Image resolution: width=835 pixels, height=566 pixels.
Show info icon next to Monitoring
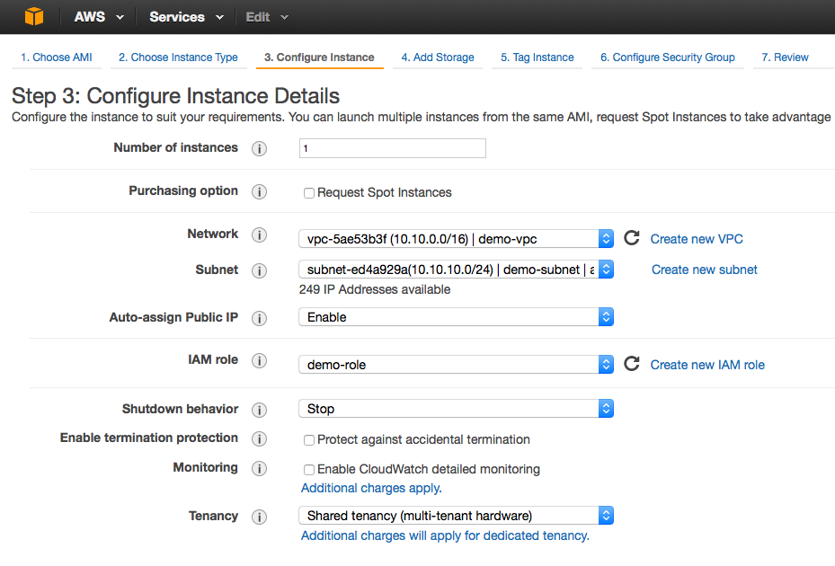260,468
